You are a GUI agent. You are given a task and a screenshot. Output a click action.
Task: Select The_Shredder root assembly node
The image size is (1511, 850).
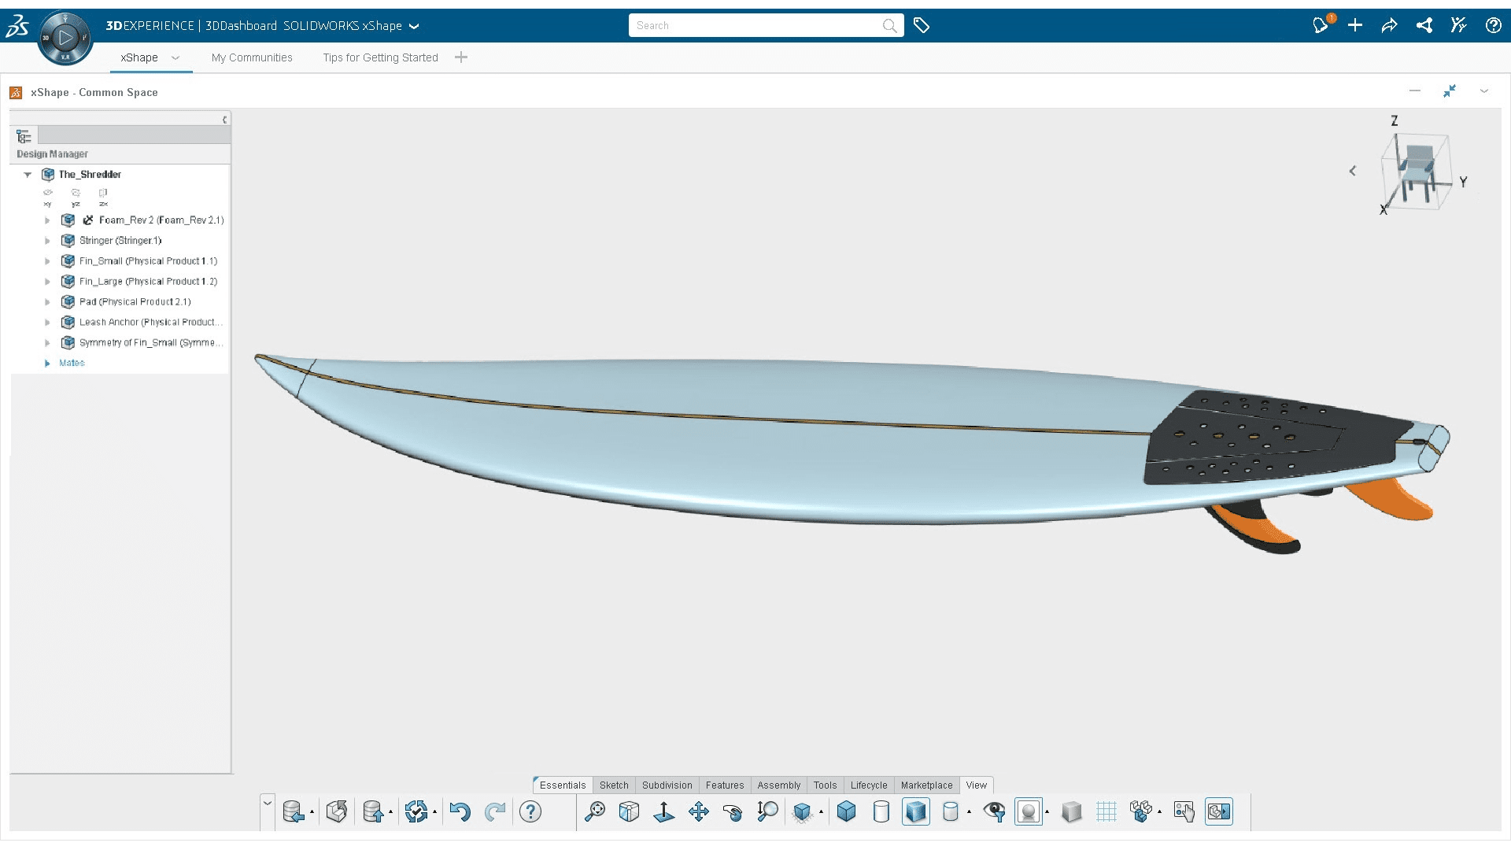pos(91,173)
